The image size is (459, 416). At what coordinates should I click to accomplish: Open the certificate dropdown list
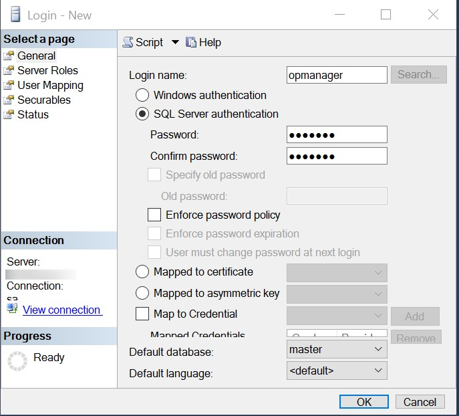(x=337, y=273)
